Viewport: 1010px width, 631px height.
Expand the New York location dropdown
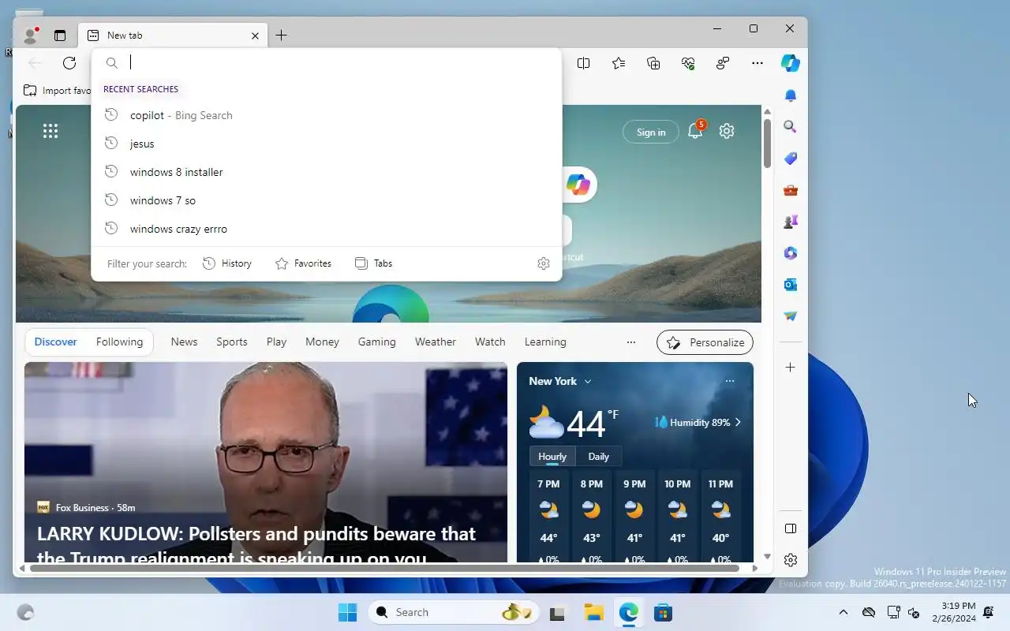tap(560, 381)
